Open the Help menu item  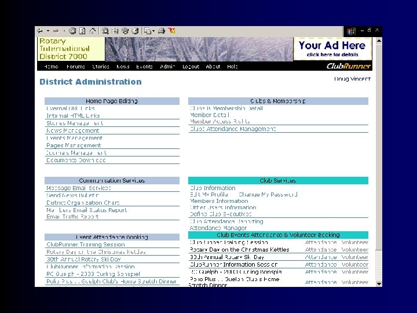tap(232, 67)
